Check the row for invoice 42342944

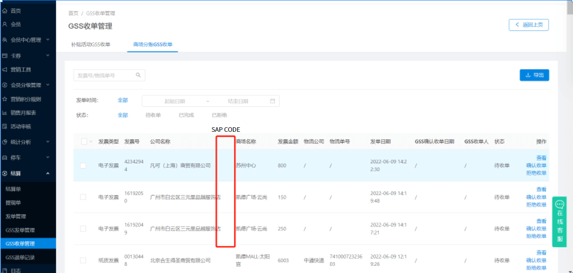pyautogui.click(x=83, y=166)
